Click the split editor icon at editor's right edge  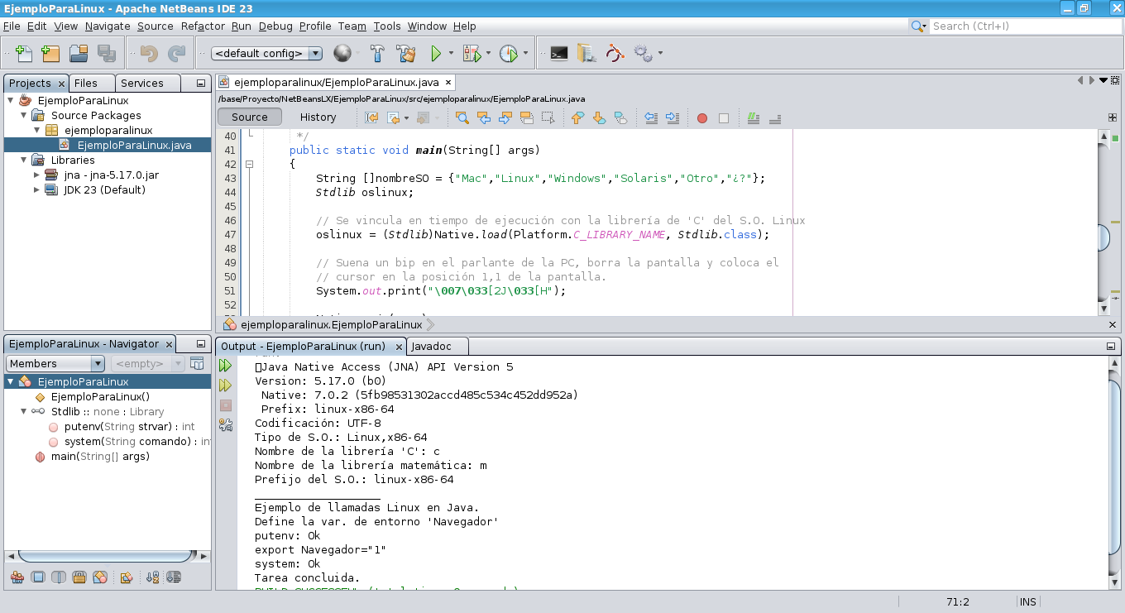click(x=1113, y=117)
